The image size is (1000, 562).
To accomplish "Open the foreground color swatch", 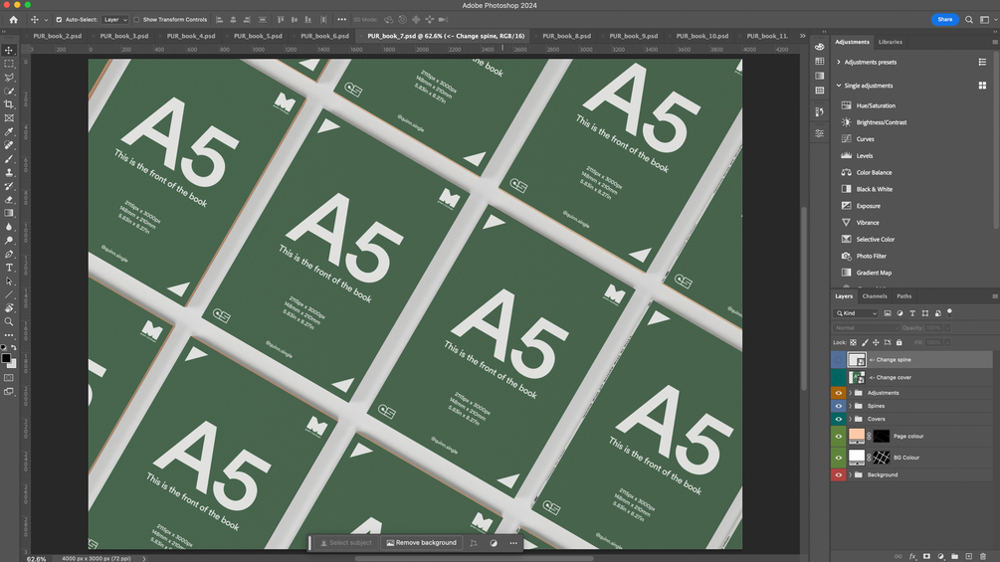I will tap(6, 358).
